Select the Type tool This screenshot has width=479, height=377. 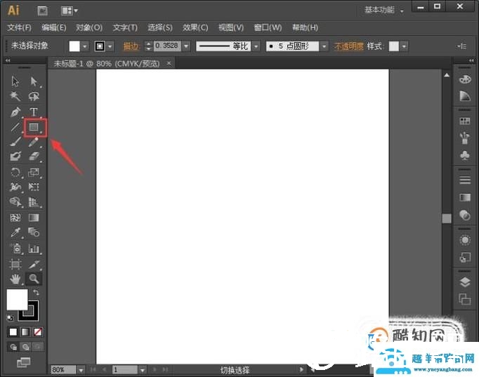(x=34, y=112)
